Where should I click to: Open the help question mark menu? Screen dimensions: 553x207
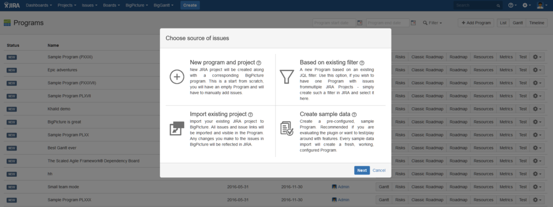512,5
